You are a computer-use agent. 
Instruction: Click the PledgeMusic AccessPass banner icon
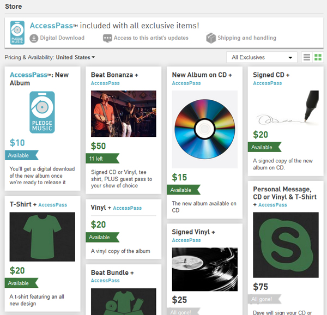(17, 33)
